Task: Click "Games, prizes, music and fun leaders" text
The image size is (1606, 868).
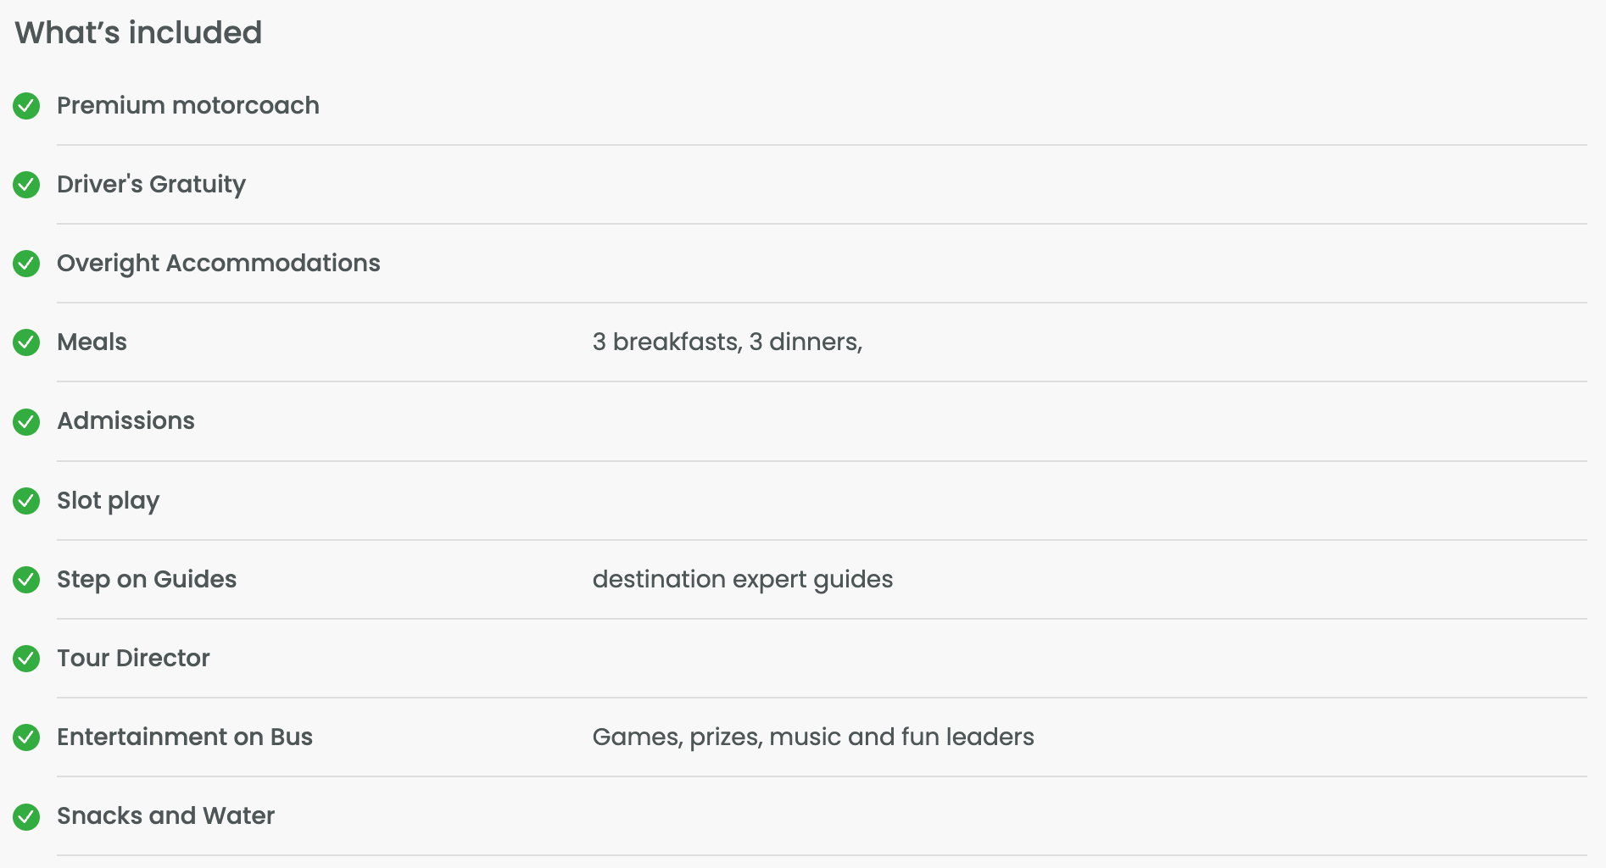Action: (x=812, y=737)
